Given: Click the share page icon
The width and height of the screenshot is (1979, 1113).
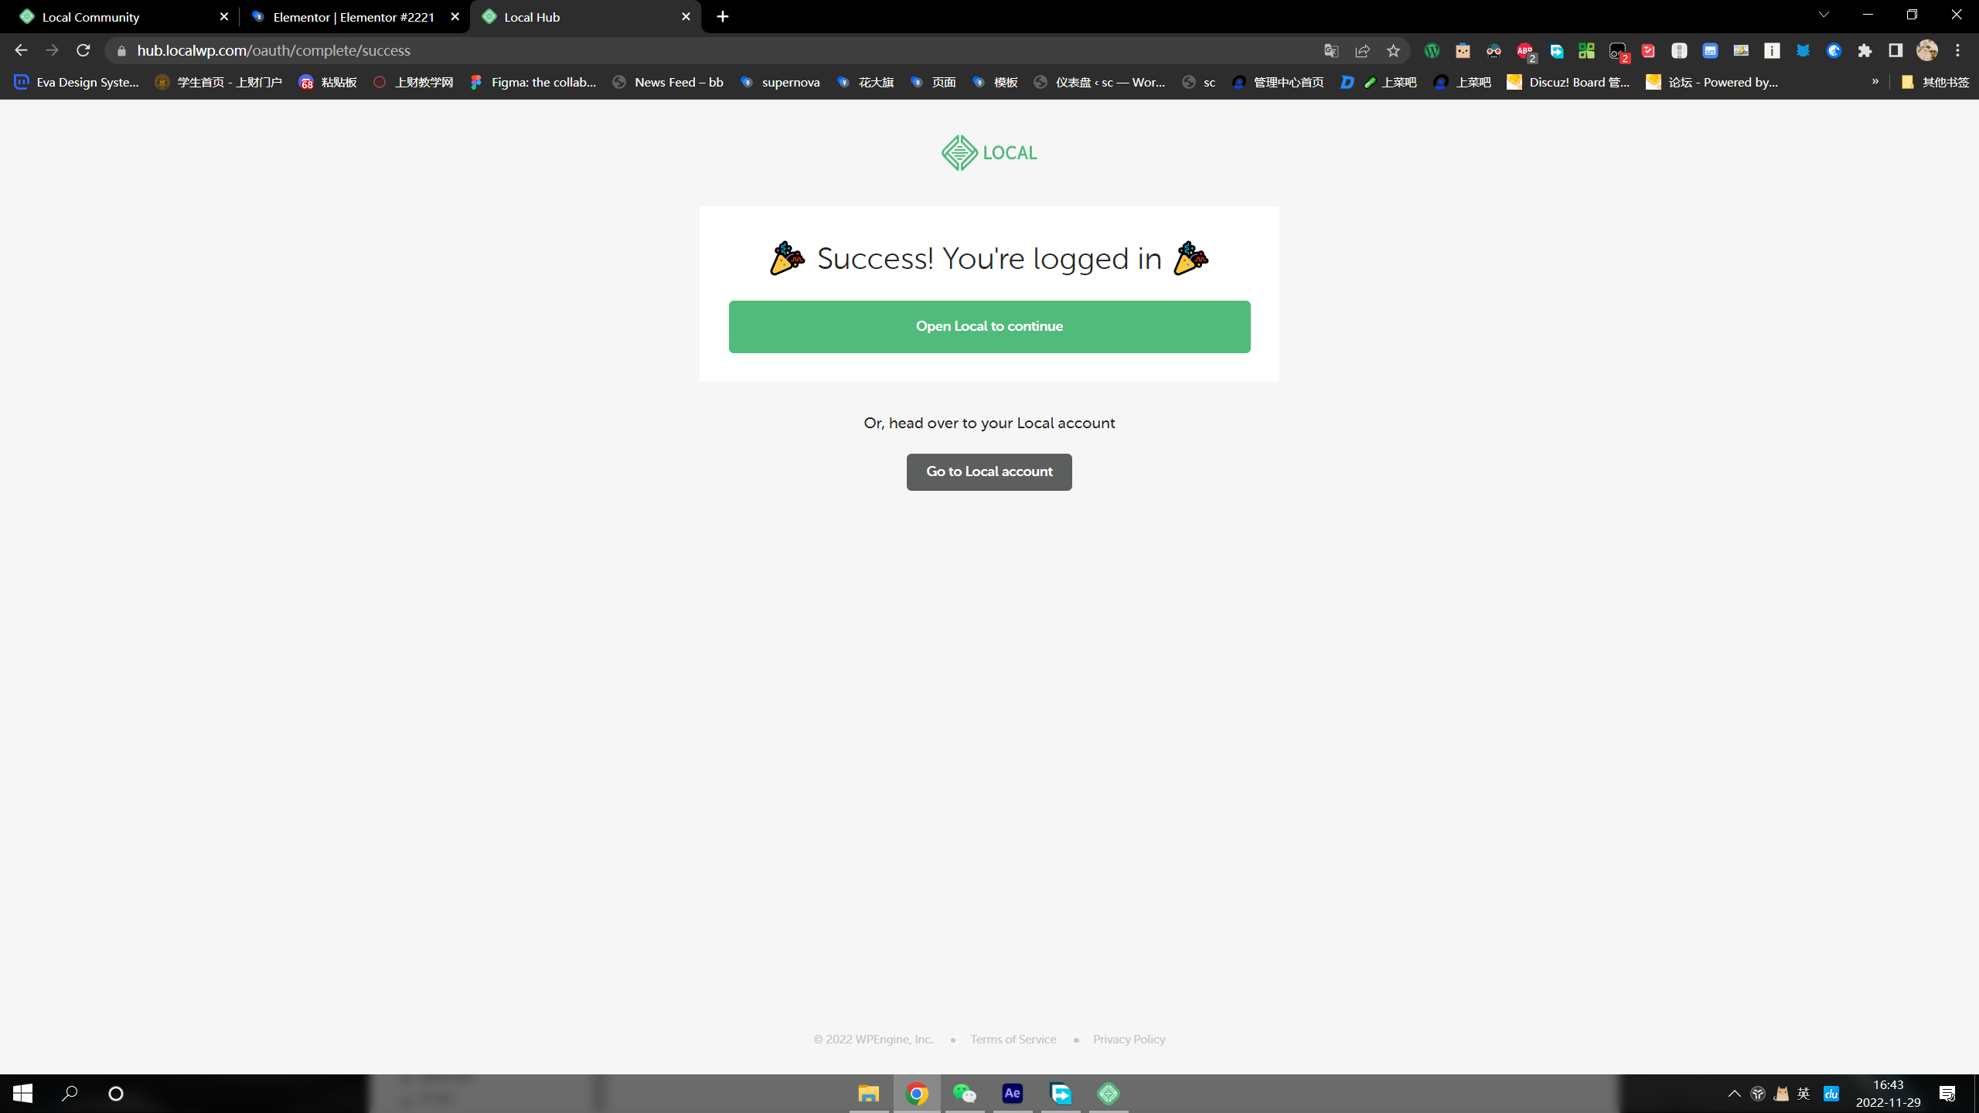Looking at the screenshot, I should (x=1362, y=51).
